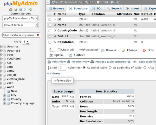Click the add columns count field

click(x=62, y=68)
